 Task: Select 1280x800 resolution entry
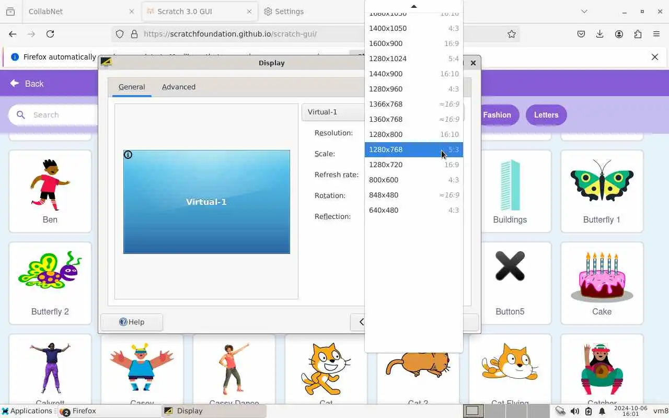pyautogui.click(x=413, y=134)
